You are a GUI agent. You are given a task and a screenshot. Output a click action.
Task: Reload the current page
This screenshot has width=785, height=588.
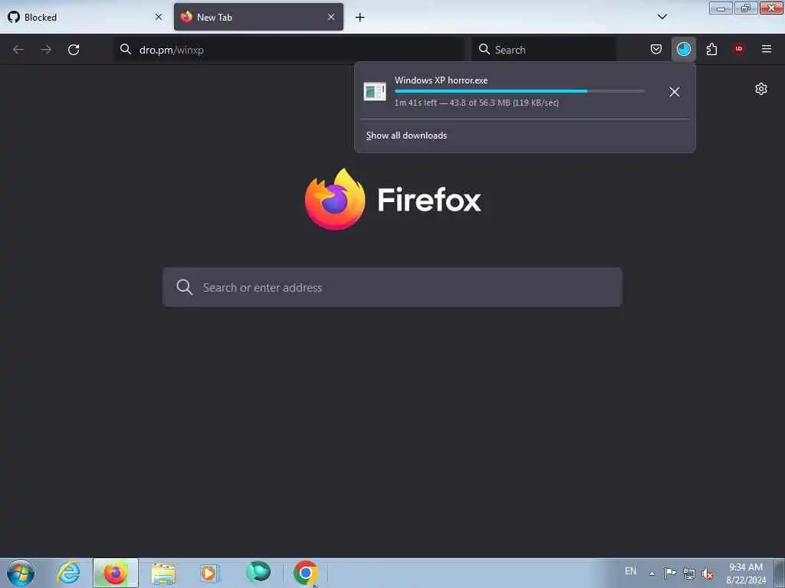point(74,50)
